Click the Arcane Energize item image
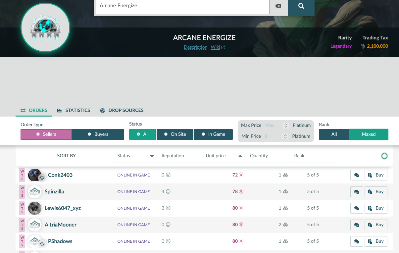 [45, 27]
